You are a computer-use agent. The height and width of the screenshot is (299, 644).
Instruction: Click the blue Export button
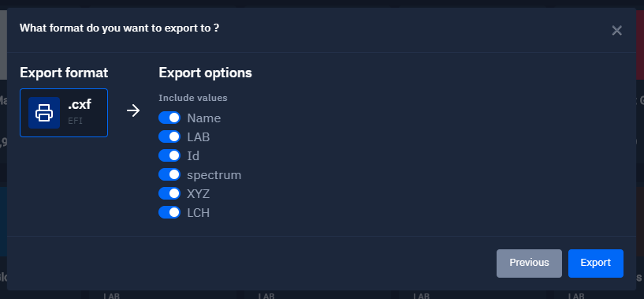tap(596, 263)
